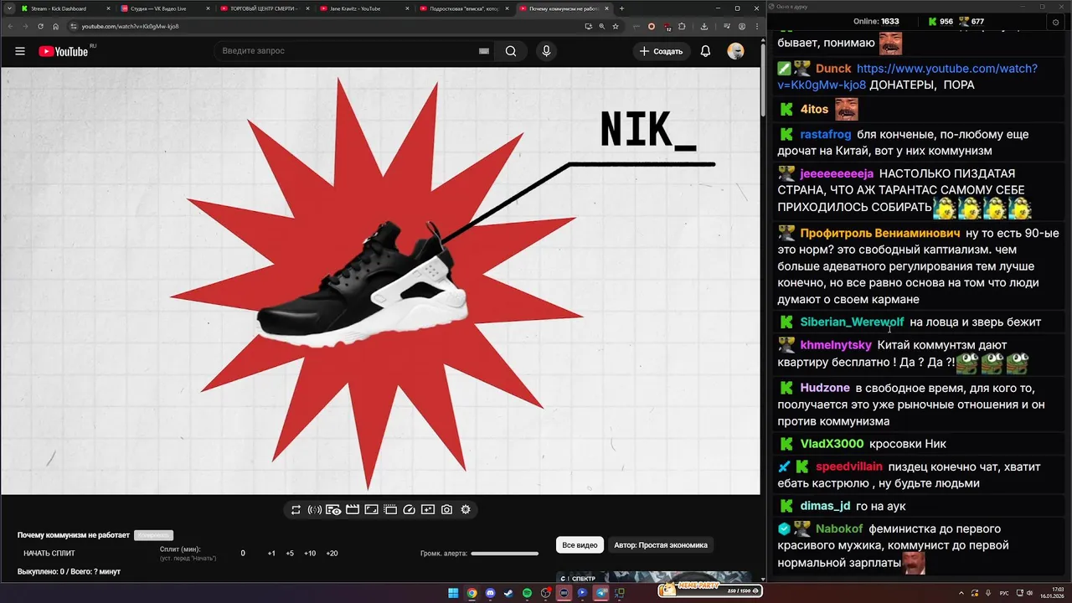Click the clapperboard film icon in video toolbar
This screenshot has height=603, width=1072.
click(x=353, y=509)
